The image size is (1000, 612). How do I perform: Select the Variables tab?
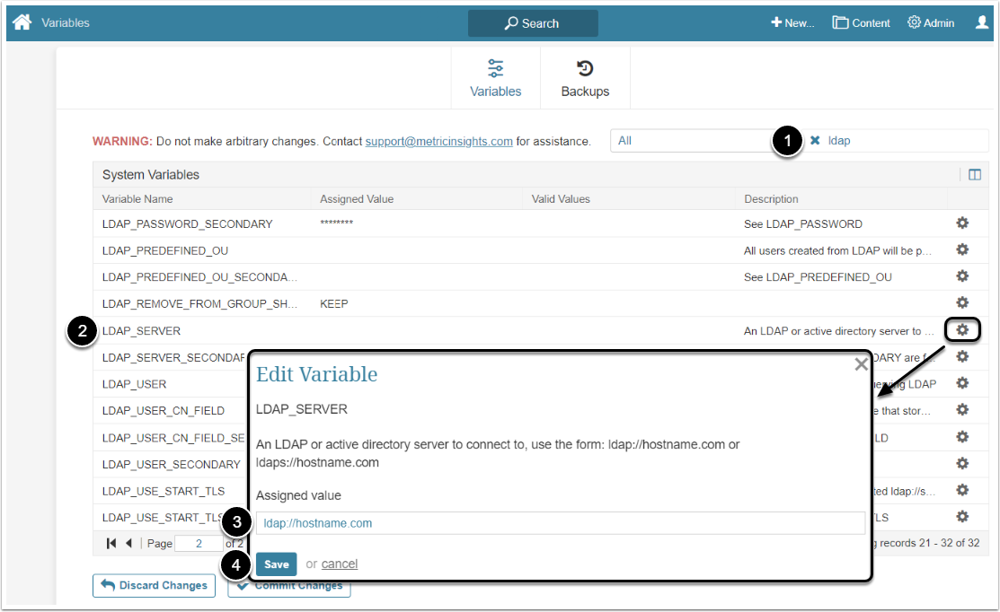495,79
